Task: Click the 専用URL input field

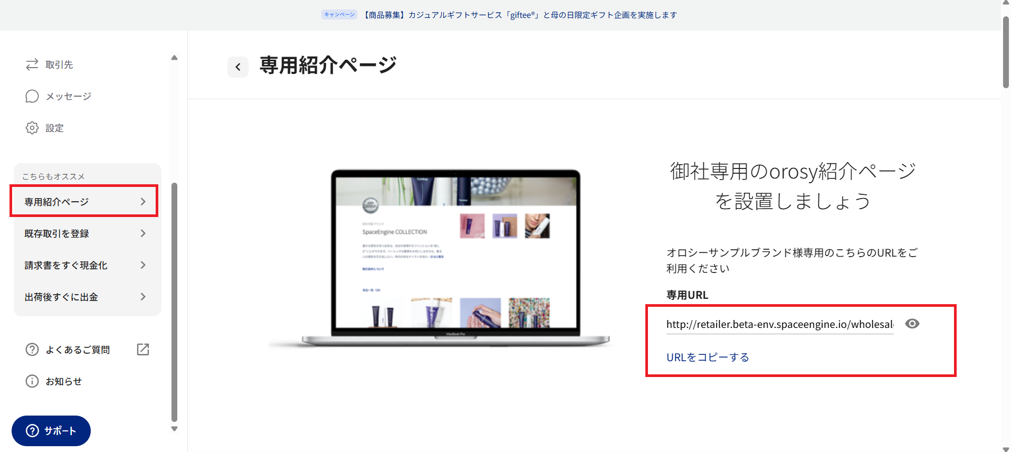Action: [x=780, y=324]
